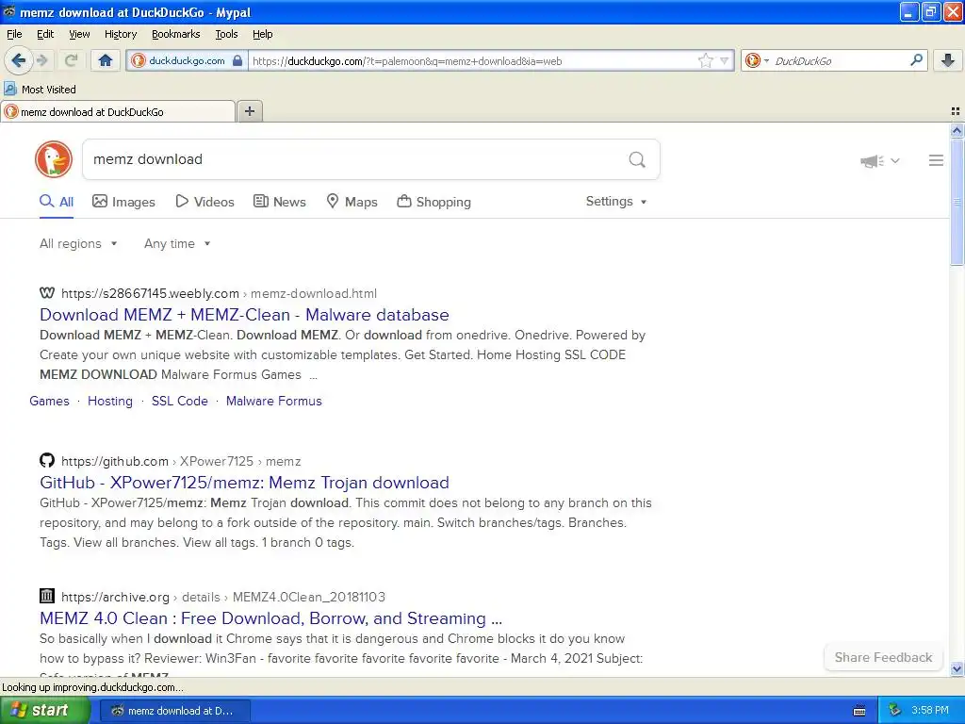The height and width of the screenshot is (724, 965).
Task: Open the Windows start menu
Action: pos(44,711)
